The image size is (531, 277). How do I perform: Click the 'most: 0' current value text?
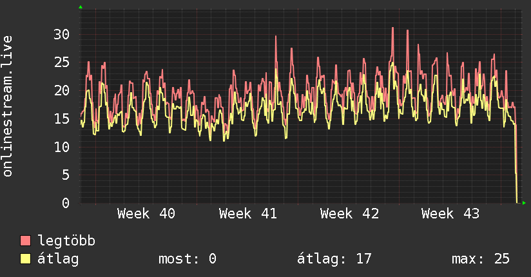[x=187, y=259]
